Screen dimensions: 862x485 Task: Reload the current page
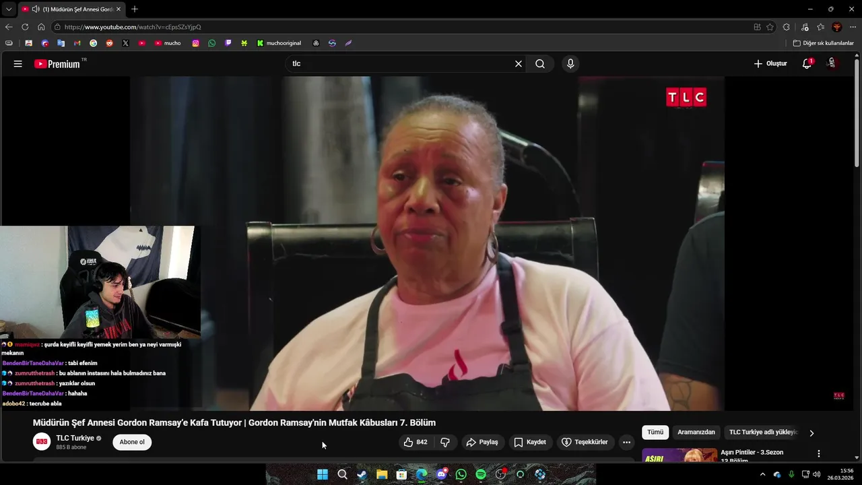click(x=25, y=27)
